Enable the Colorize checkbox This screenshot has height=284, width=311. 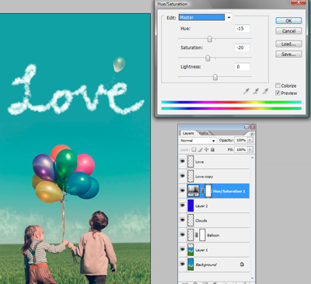point(278,86)
